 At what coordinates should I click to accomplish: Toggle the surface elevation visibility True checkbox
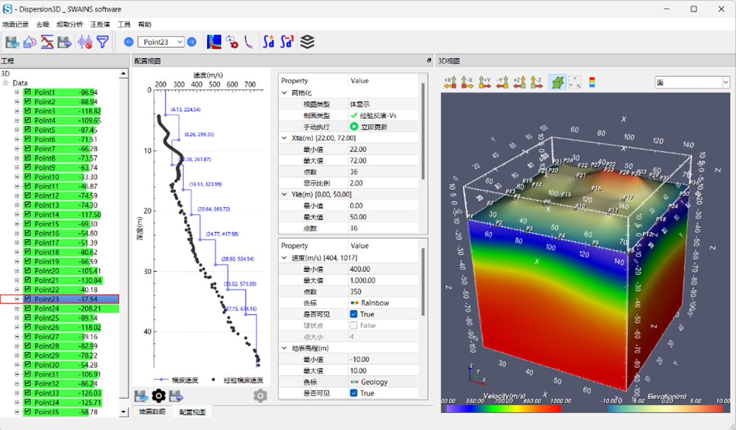pos(354,393)
